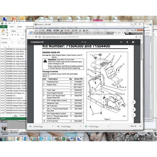Click the Cancel X in Excel formula bar
The height and width of the screenshot is (157, 157).
(x=19, y=42)
